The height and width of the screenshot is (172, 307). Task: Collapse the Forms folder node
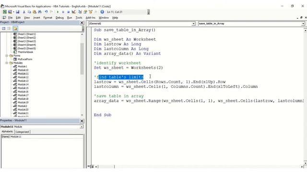pos(7,55)
